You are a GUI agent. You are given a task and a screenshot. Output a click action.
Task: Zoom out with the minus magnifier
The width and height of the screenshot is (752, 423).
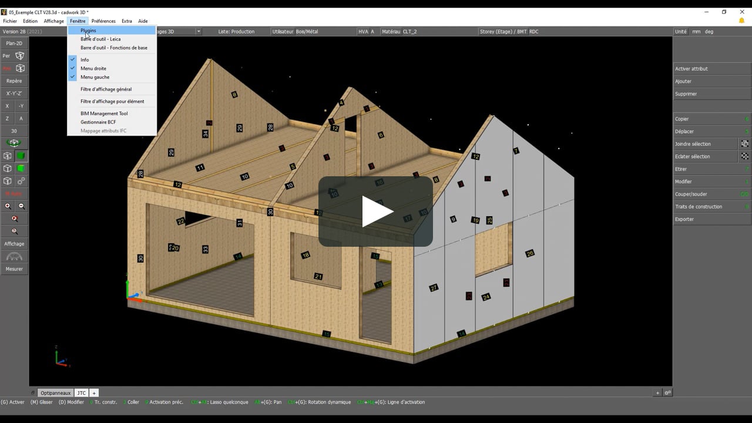(21, 206)
